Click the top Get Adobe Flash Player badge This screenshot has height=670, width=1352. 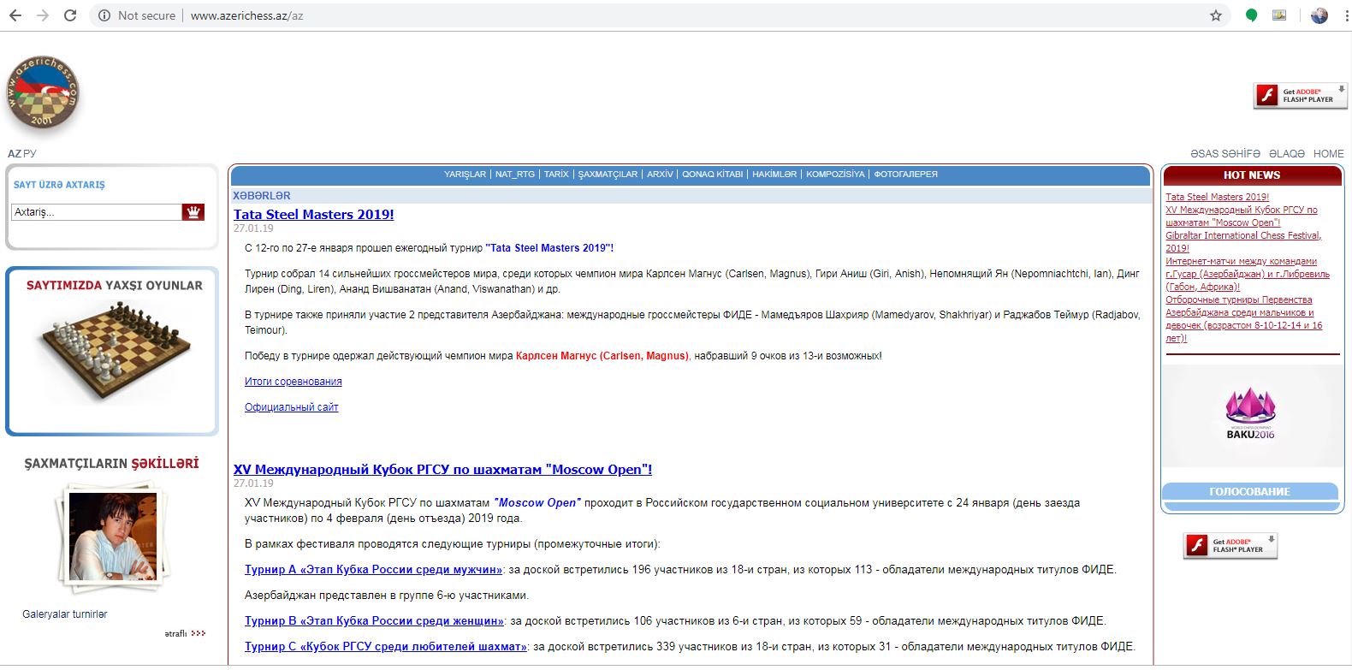pyautogui.click(x=1300, y=95)
